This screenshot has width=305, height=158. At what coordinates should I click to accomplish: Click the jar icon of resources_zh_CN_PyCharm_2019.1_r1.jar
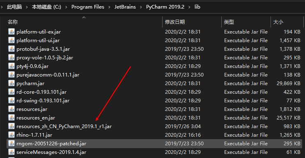click(11, 126)
